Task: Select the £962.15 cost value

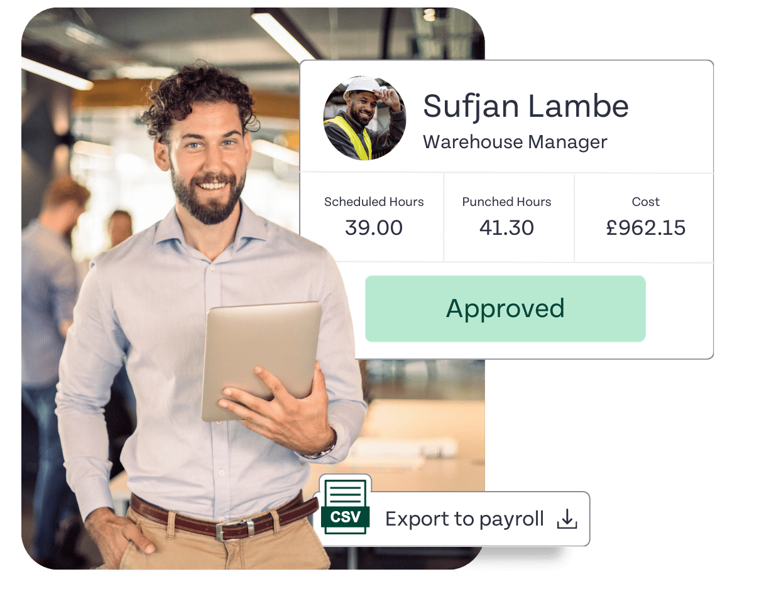Action: (646, 227)
